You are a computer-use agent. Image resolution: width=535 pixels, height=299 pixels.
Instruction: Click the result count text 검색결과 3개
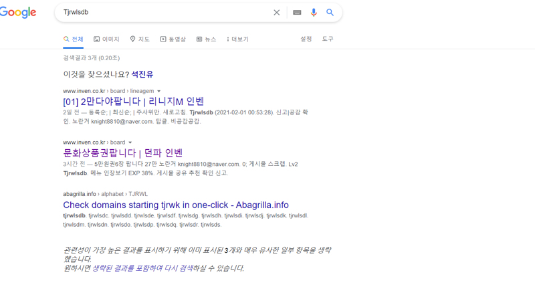(92, 58)
